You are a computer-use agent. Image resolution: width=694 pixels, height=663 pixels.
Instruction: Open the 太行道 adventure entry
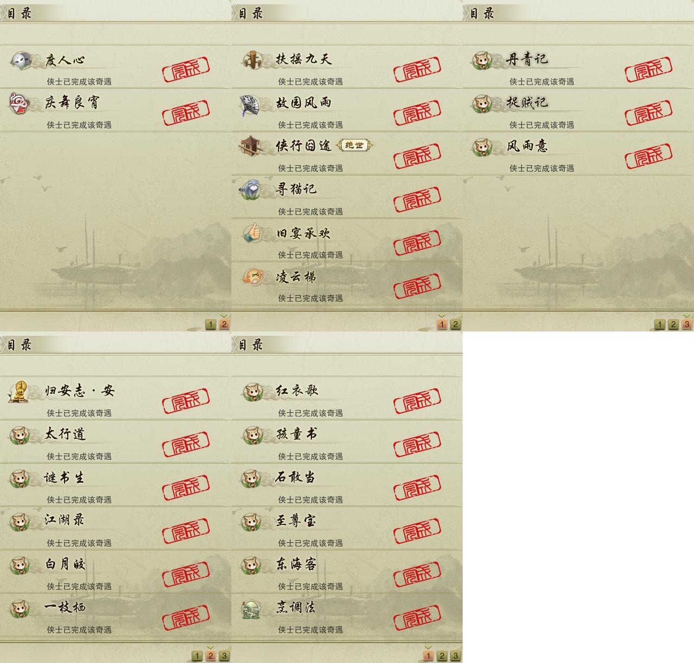115,441
